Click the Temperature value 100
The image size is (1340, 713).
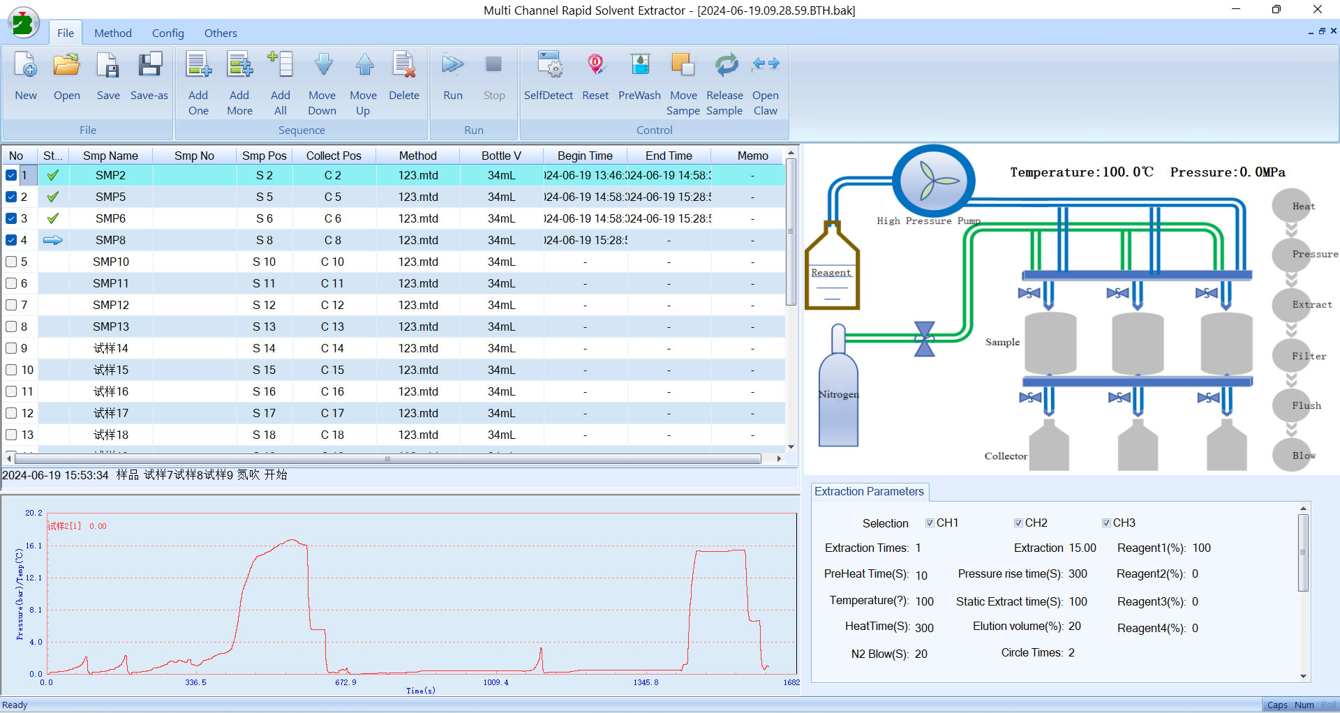[x=925, y=601]
